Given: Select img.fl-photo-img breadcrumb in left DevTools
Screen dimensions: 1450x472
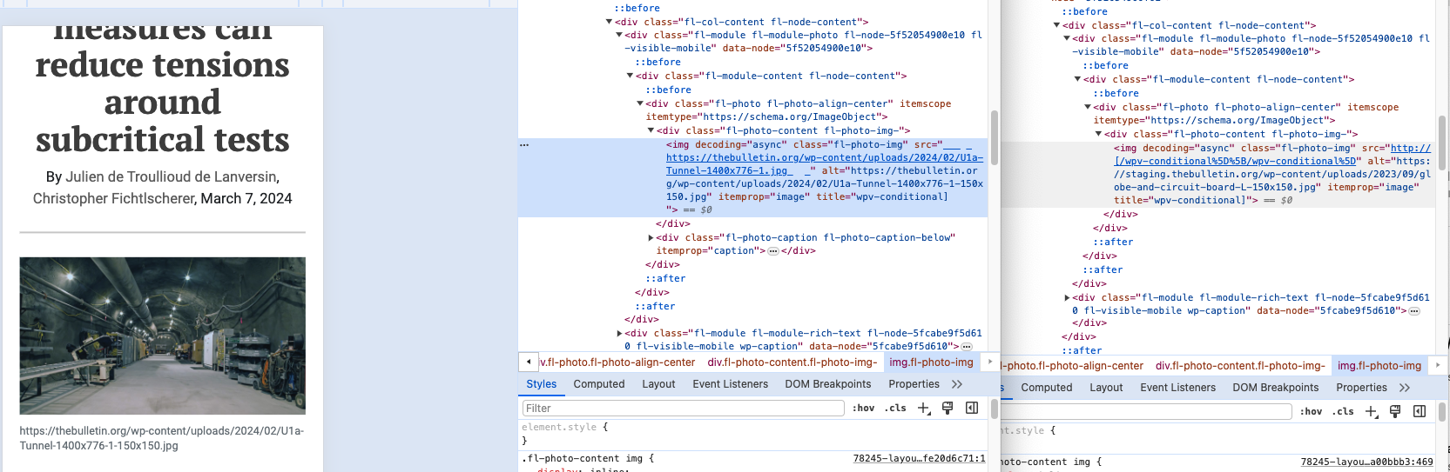Looking at the screenshot, I should [x=931, y=362].
